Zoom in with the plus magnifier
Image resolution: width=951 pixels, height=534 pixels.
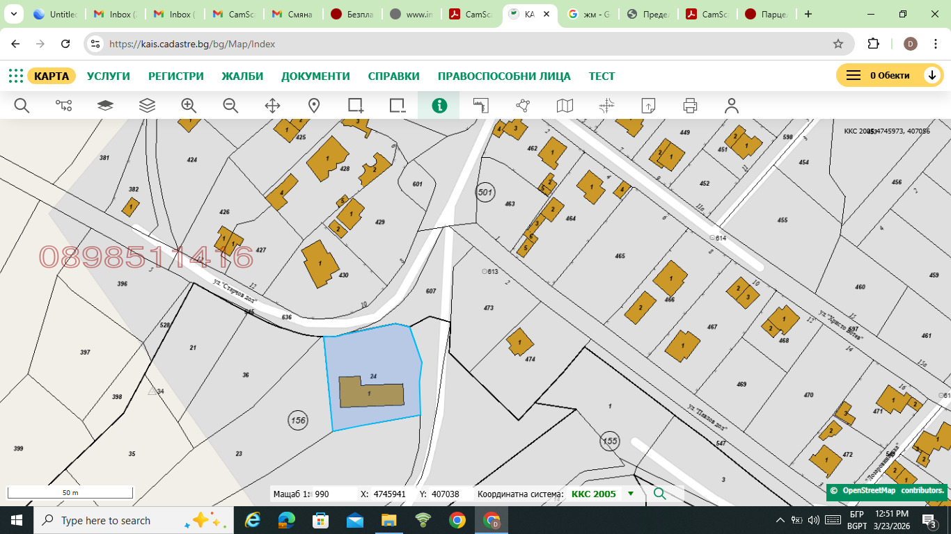189,106
